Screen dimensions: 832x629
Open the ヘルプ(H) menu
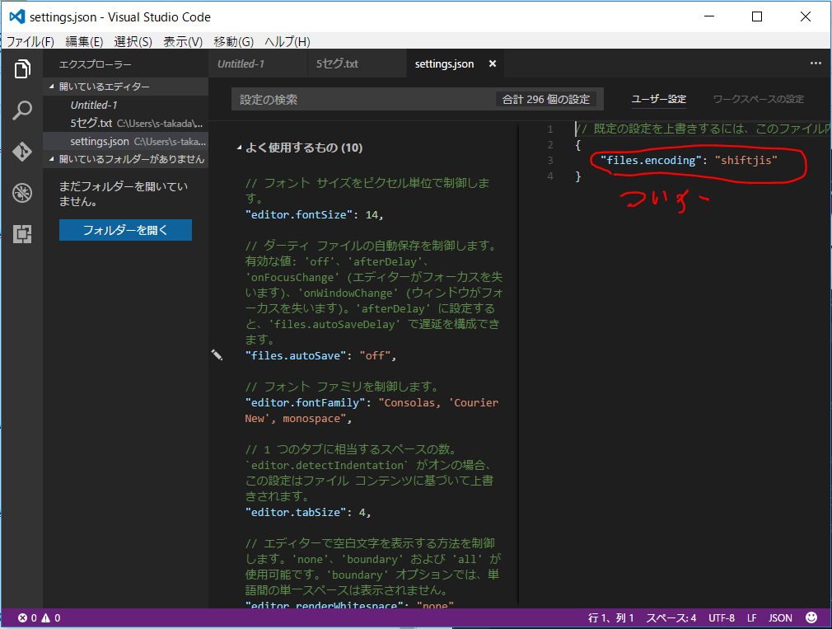[287, 41]
